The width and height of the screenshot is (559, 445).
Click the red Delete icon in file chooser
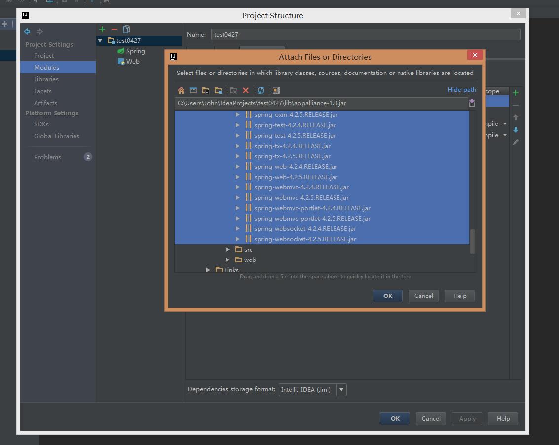246,90
